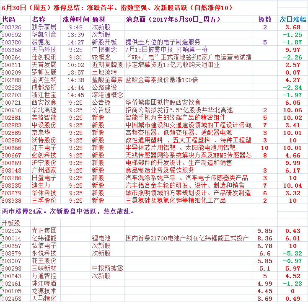Select the 永悦科技 name cell
The width and height of the screenshot is (308, 302).
(x=45, y=253)
